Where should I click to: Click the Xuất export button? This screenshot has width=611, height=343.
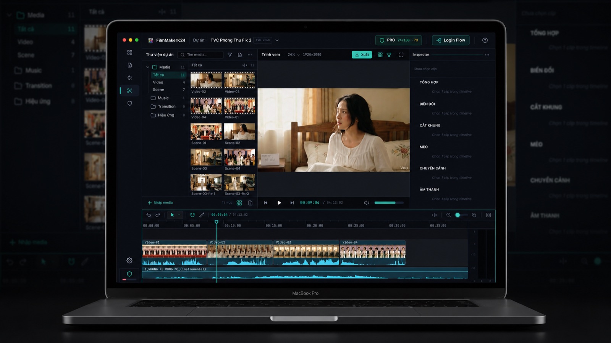(362, 55)
